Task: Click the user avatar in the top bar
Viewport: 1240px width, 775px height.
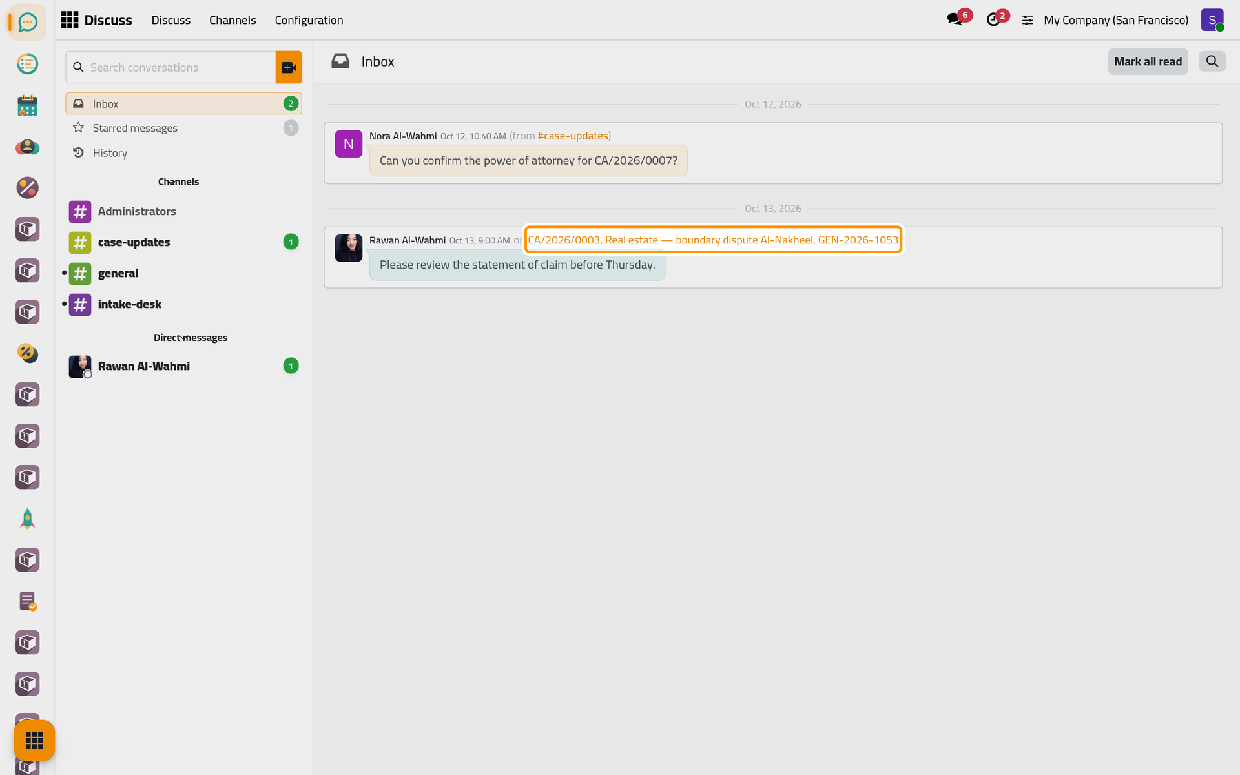Action: 1212,20
